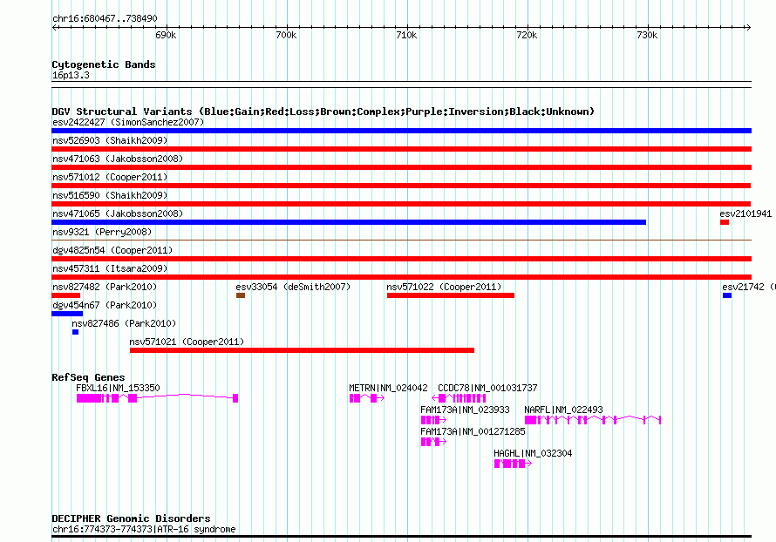Click the HAGHL gene model glyph
The image size is (776, 542).
(x=511, y=464)
